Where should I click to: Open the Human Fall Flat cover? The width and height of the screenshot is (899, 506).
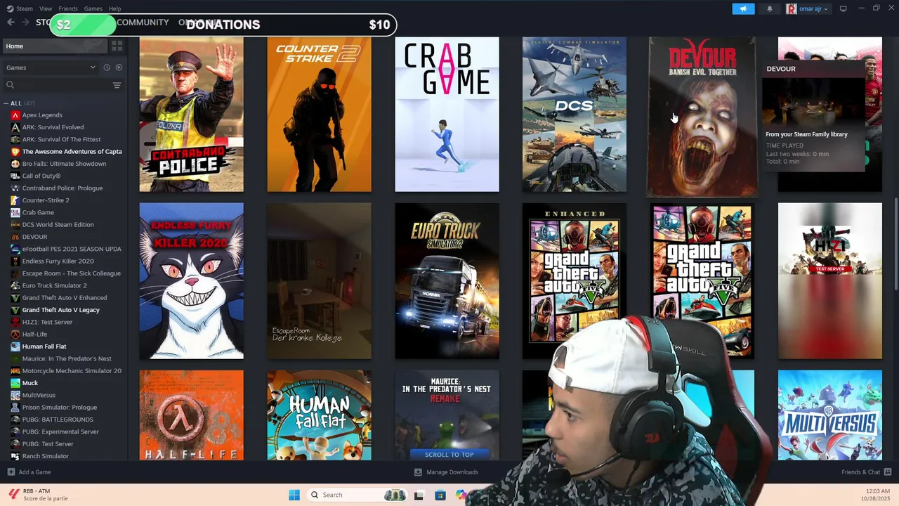(x=319, y=415)
